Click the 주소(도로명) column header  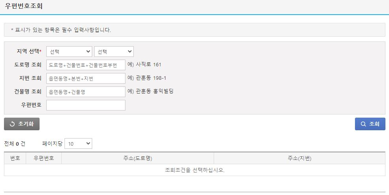pos(138,158)
